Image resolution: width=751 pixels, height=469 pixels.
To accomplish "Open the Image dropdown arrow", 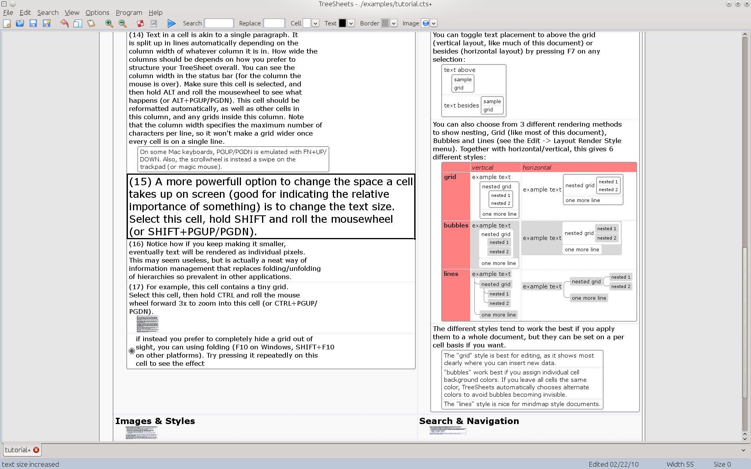I will [434, 23].
